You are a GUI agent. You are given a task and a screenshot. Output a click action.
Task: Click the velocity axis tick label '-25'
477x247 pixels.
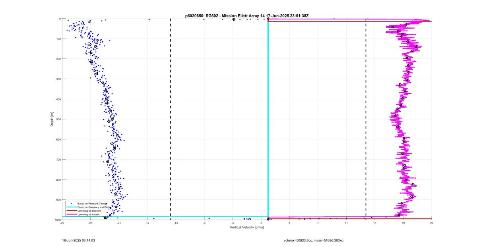point(90,224)
